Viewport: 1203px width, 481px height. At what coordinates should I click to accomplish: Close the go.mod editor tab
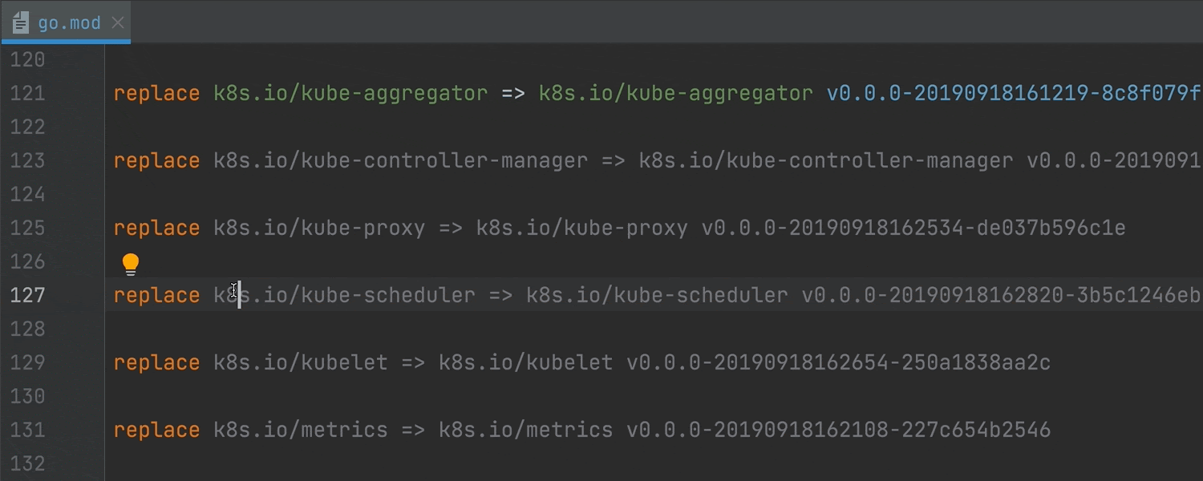point(117,22)
